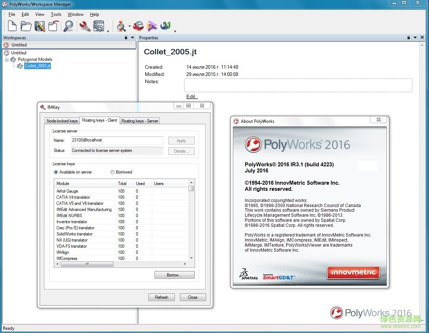Click the New Workspace blank page icon
Image resolution: width=429 pixels, height=333 pixels.
tap(12, 26)
